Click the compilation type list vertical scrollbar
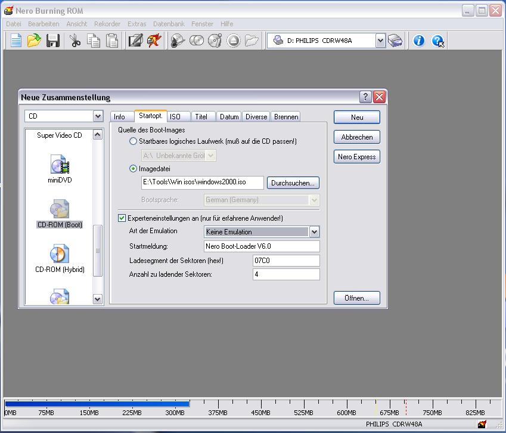506x433 pixels. [x=98, y=250]
